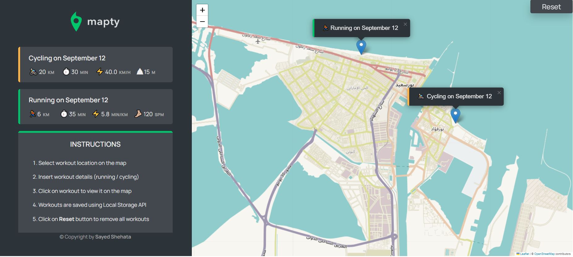Click the stopwatch icon beside 30 MIN

[66, 72]
